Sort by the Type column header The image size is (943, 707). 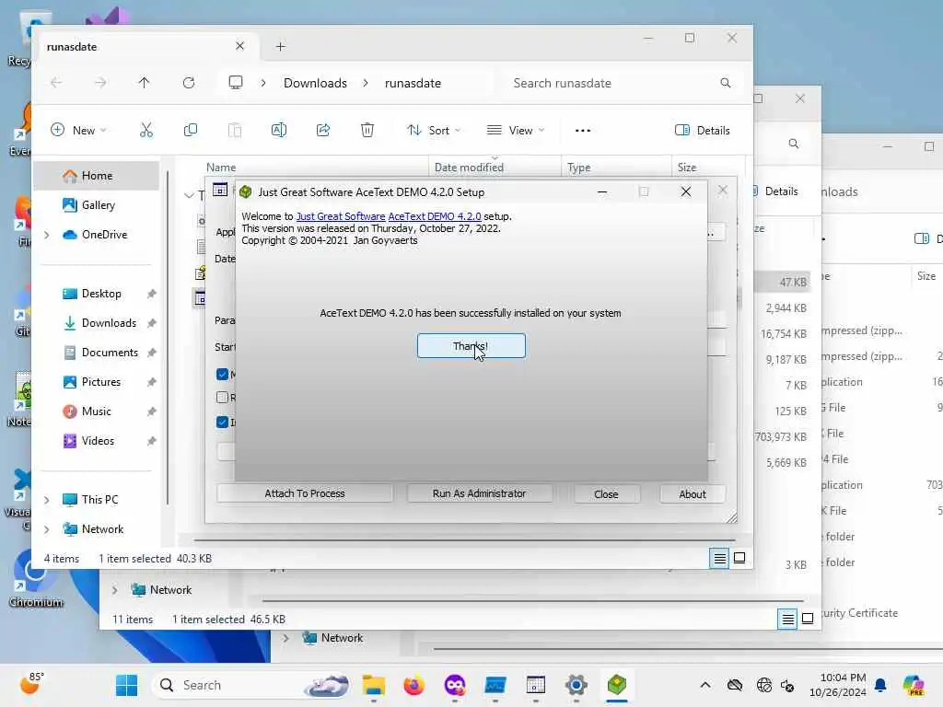(x=616, y=168)
